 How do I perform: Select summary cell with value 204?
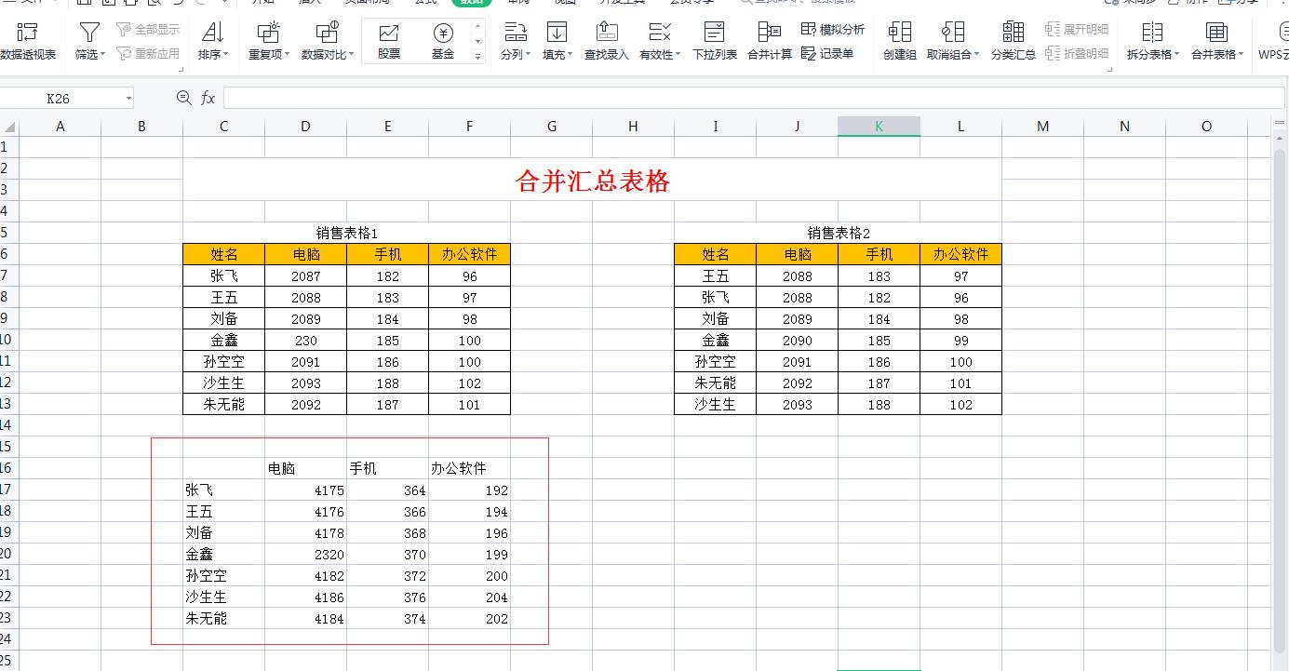469,597
